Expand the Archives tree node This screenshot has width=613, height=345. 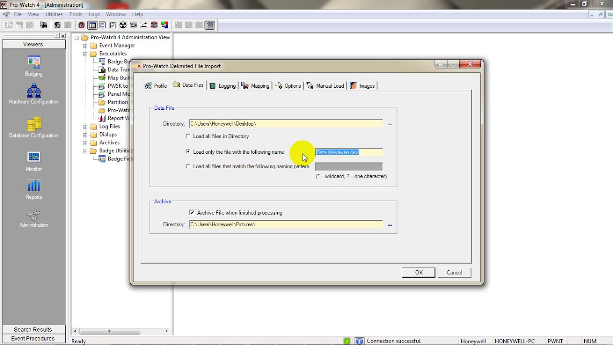(x=85, y=143)
